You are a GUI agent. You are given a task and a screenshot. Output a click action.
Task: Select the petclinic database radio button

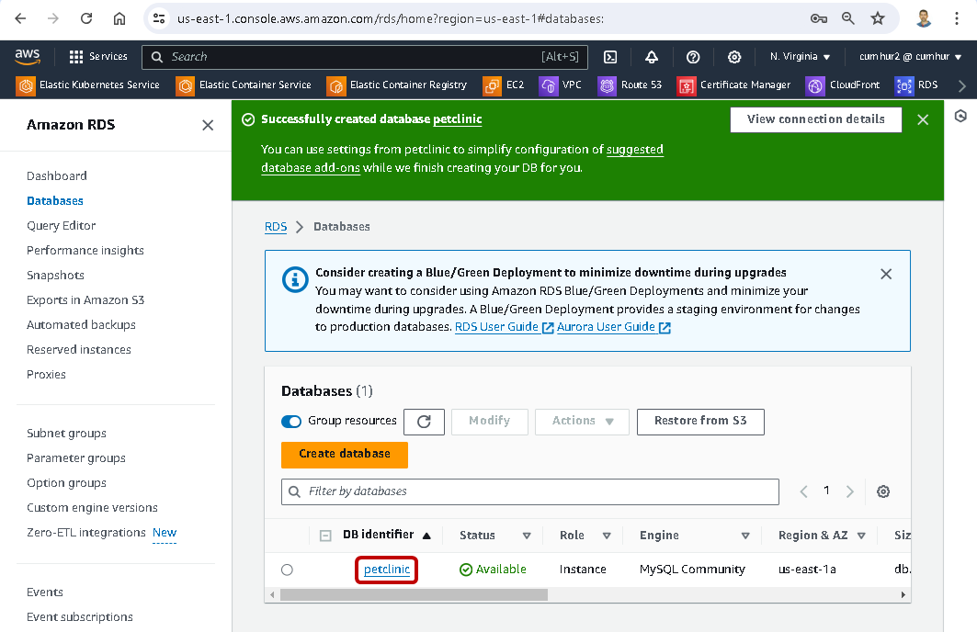[287, 570]
